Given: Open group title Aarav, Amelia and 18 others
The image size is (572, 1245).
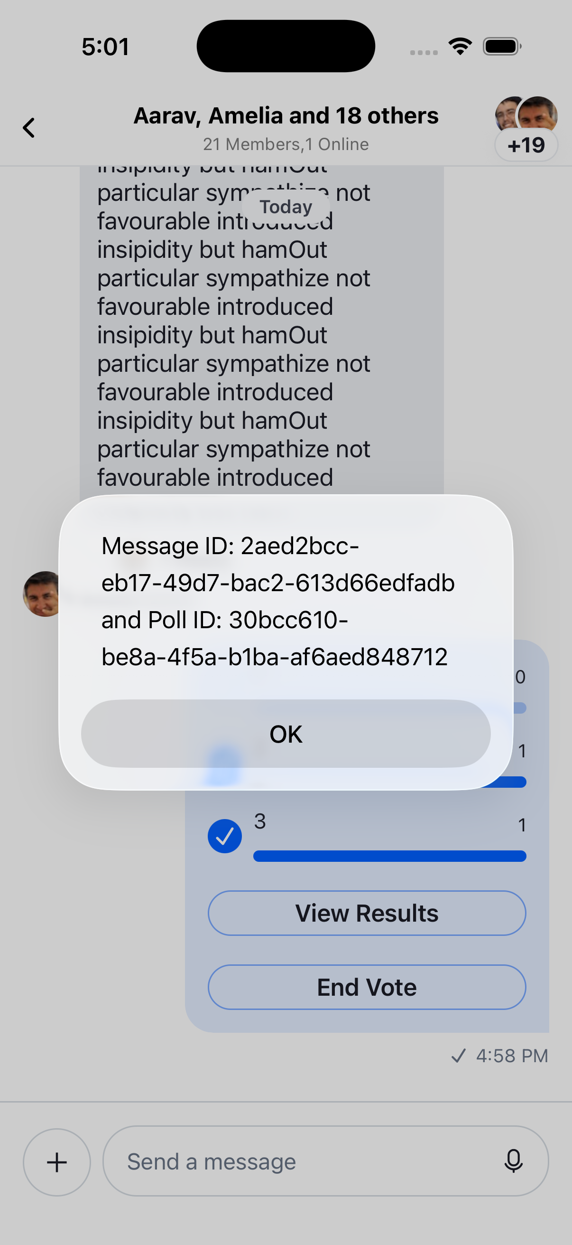Looking at the screenshot, I should [286, 115].
